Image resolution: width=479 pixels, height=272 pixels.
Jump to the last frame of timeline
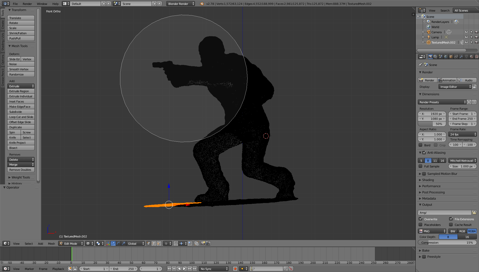coord(195,269)
